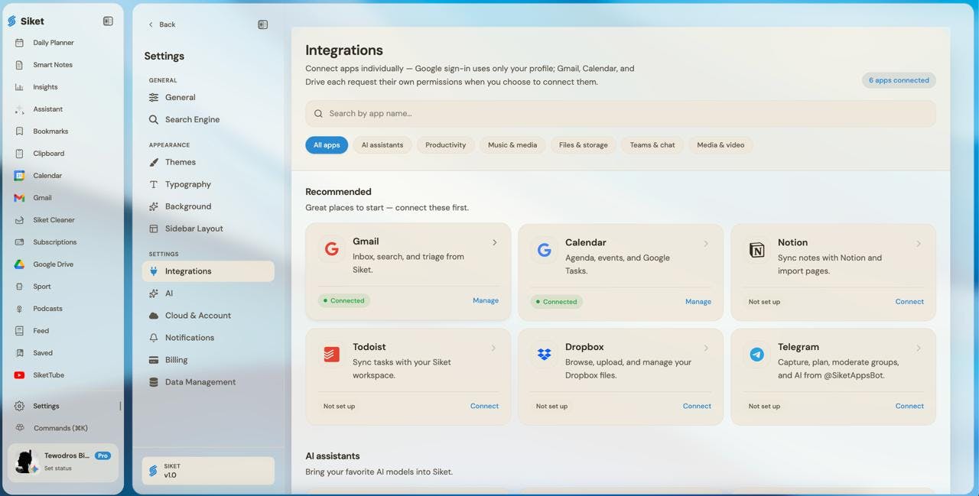Open Google Drive sidebar icon
The width and height of the screenshot is (979, 496).
click(x=19, y=264)
